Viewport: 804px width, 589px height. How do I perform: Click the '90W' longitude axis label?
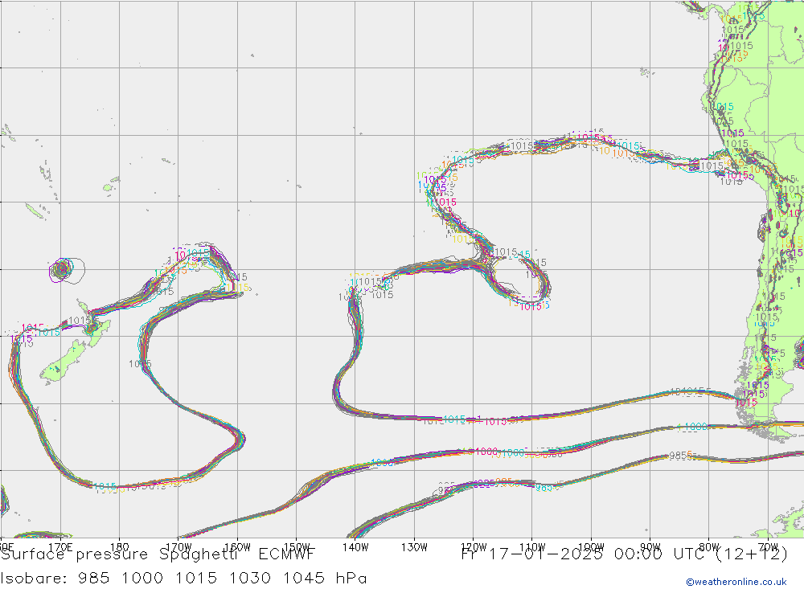pos(650,547)
